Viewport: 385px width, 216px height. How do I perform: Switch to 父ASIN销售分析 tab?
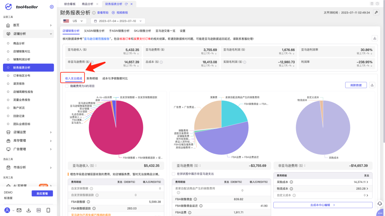point(94,31)
